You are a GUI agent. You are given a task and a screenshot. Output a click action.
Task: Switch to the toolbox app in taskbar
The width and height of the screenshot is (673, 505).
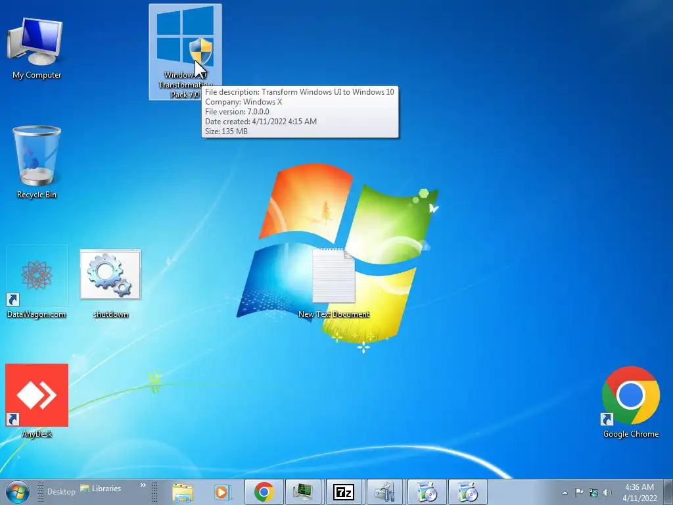385,492
